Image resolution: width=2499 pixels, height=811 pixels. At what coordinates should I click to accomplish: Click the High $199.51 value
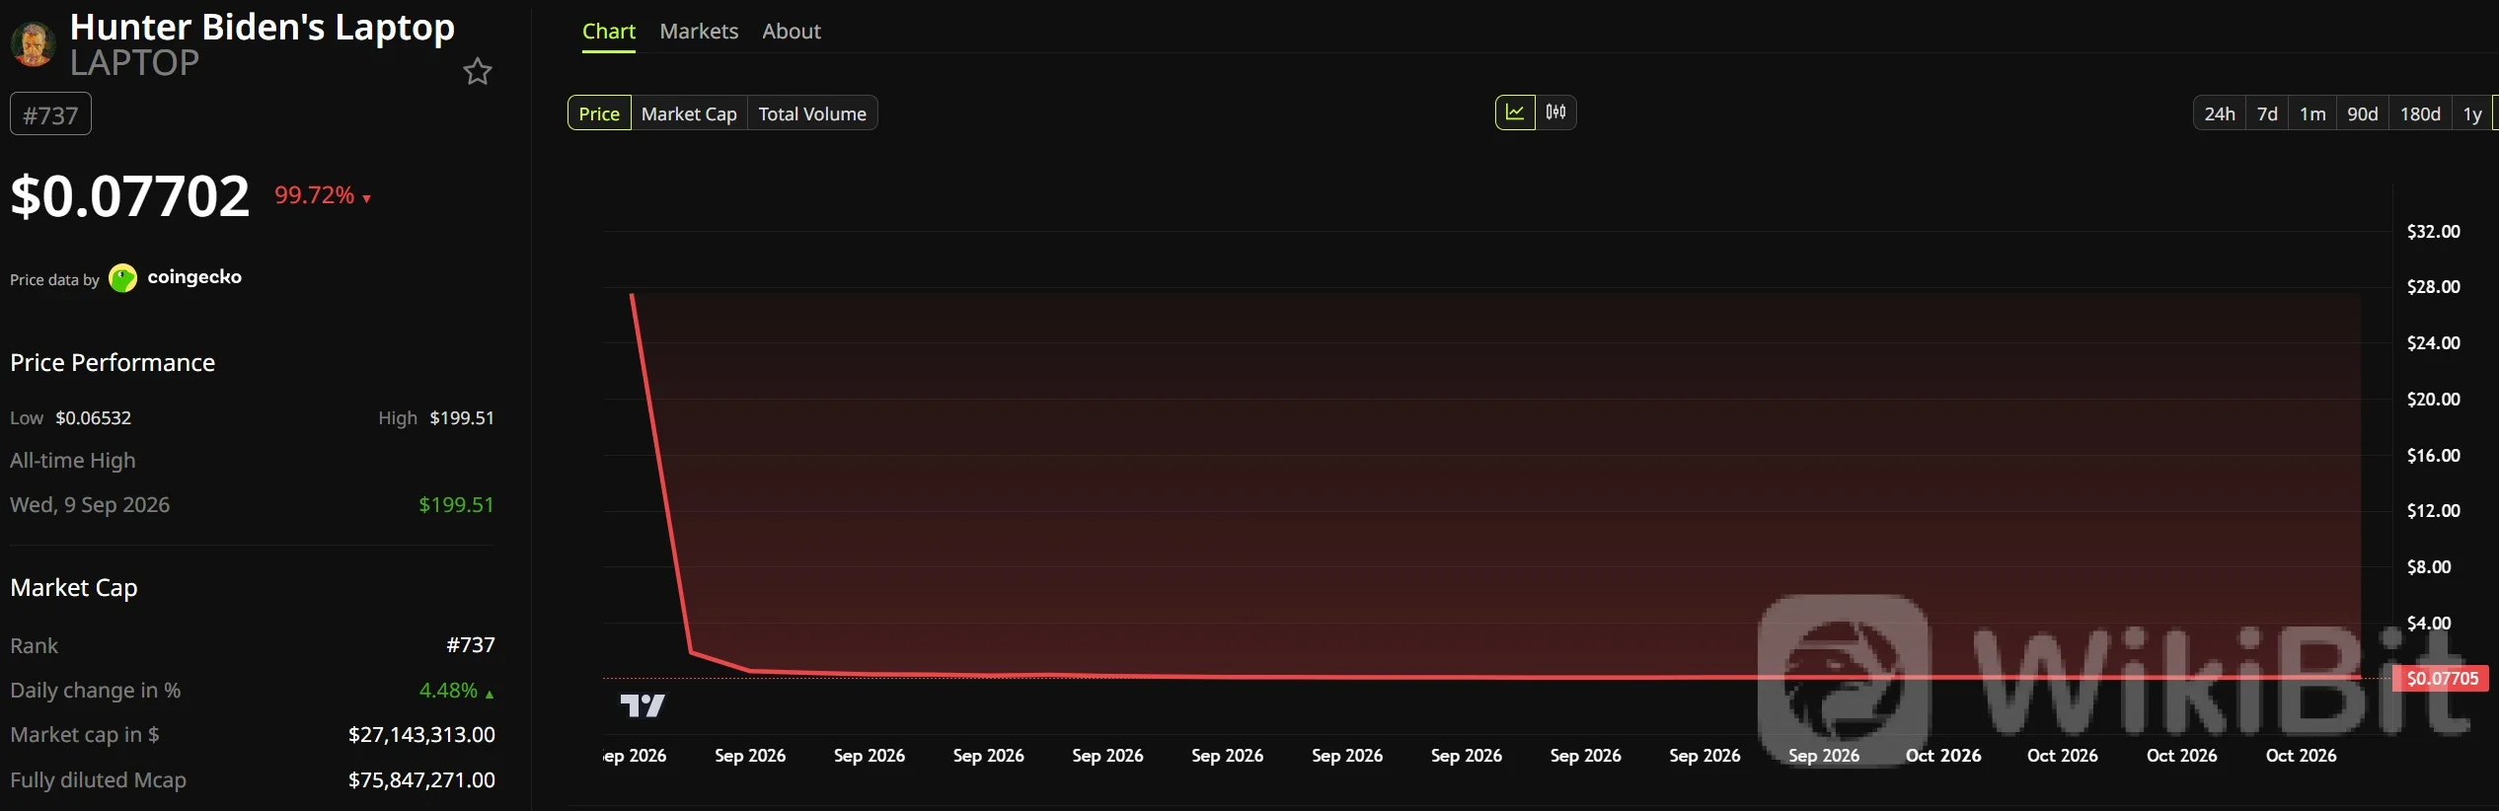[462, 417]
